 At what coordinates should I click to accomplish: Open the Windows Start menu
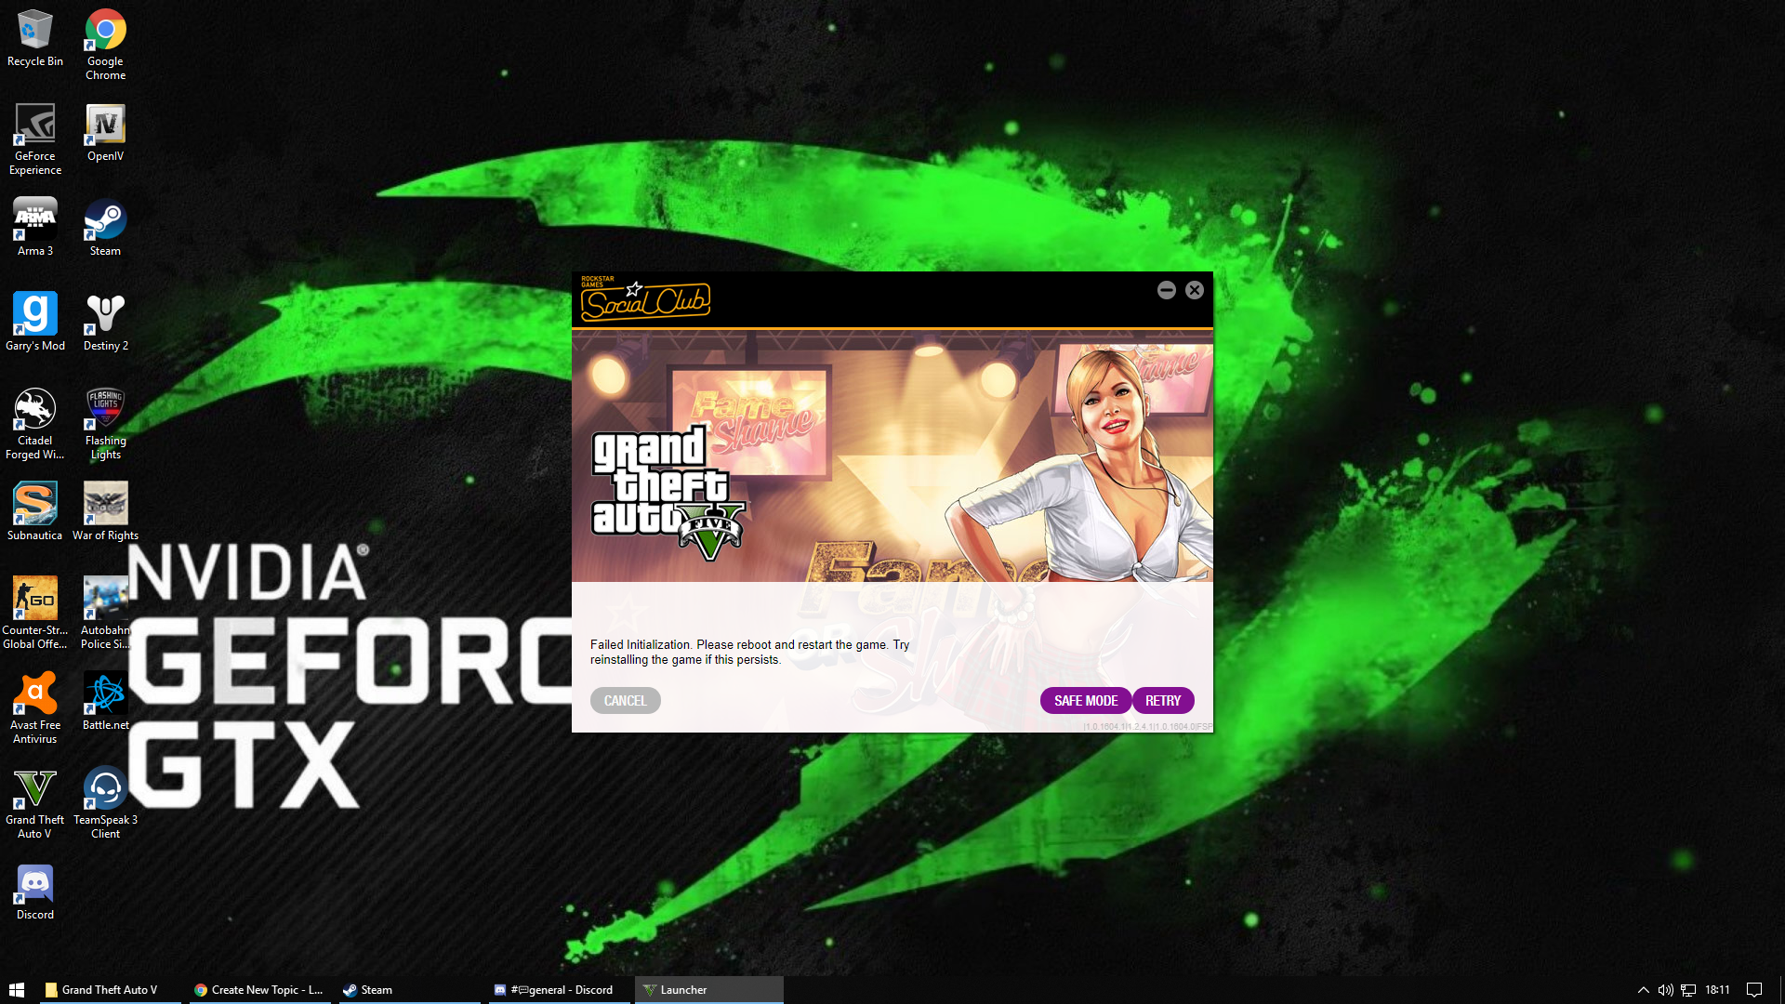click(17, 990)
